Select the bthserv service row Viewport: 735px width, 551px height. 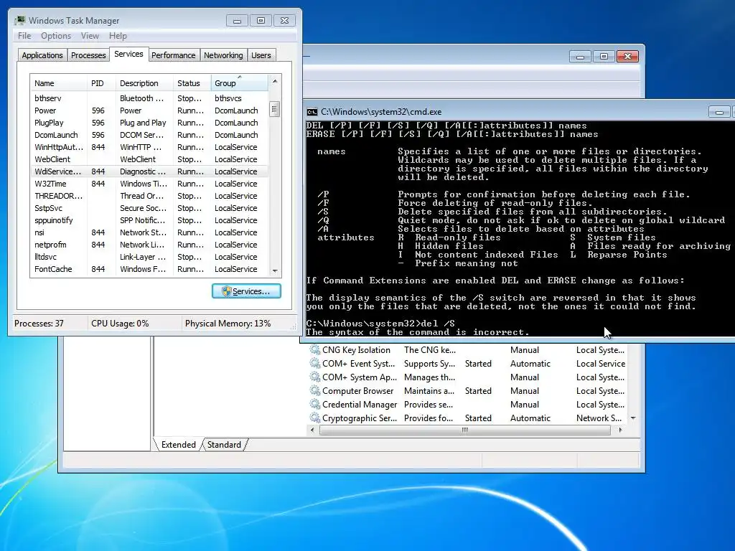click(149, 98)
